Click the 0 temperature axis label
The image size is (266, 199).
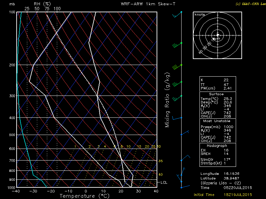coord(86,191)
